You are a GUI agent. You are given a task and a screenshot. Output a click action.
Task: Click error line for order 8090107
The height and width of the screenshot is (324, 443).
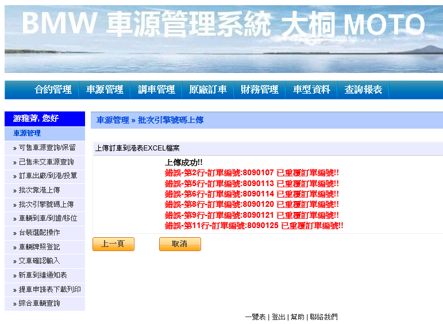click(x=252, y=172)
